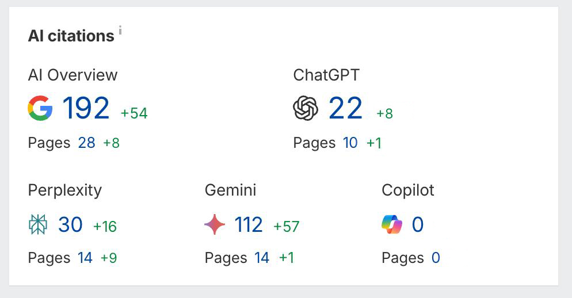This screenshot has width=572, height=298.
Task: Open Gemini citations count 112
Action: (249, 225)
